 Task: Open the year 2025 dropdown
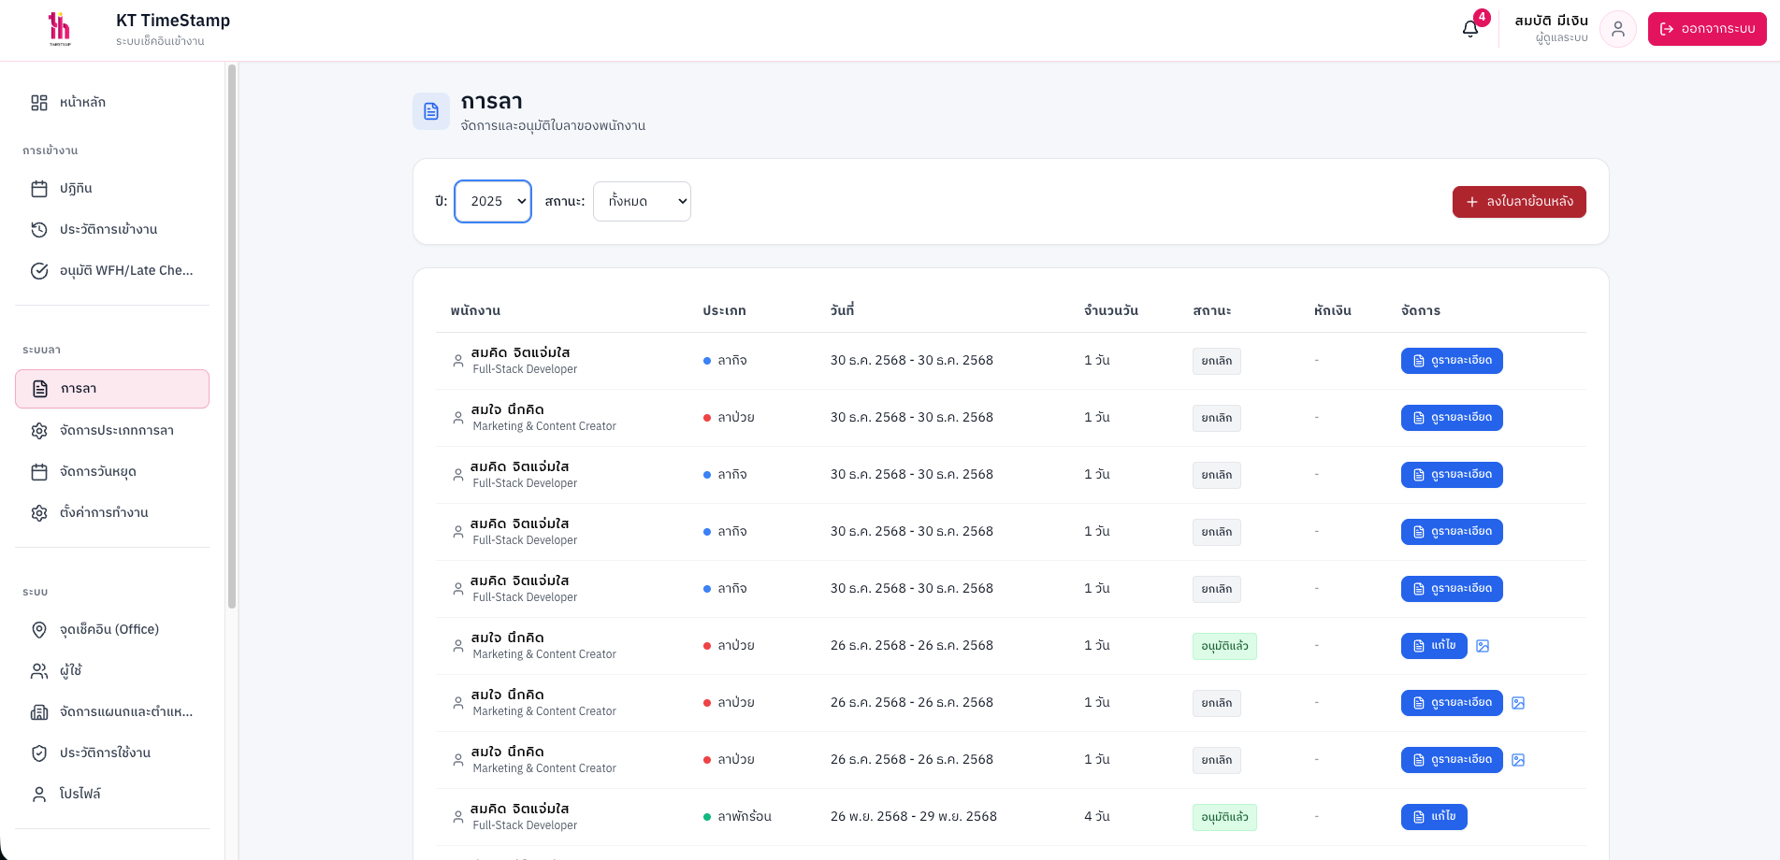pyautogui.click(x=493, y=202)
